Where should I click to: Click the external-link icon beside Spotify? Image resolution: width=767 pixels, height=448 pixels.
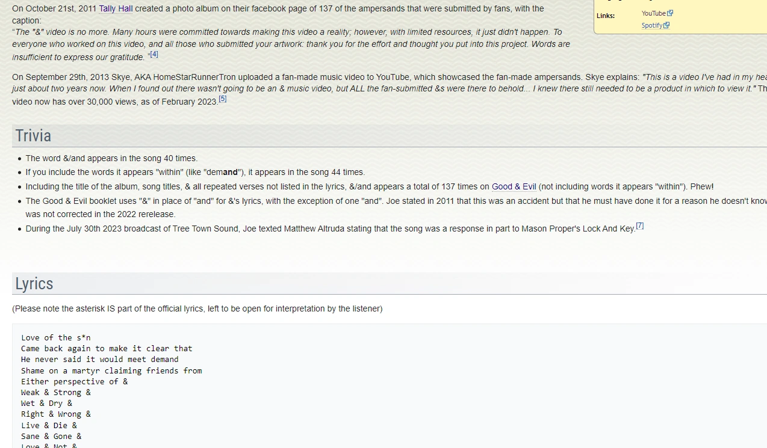(666, 25)
